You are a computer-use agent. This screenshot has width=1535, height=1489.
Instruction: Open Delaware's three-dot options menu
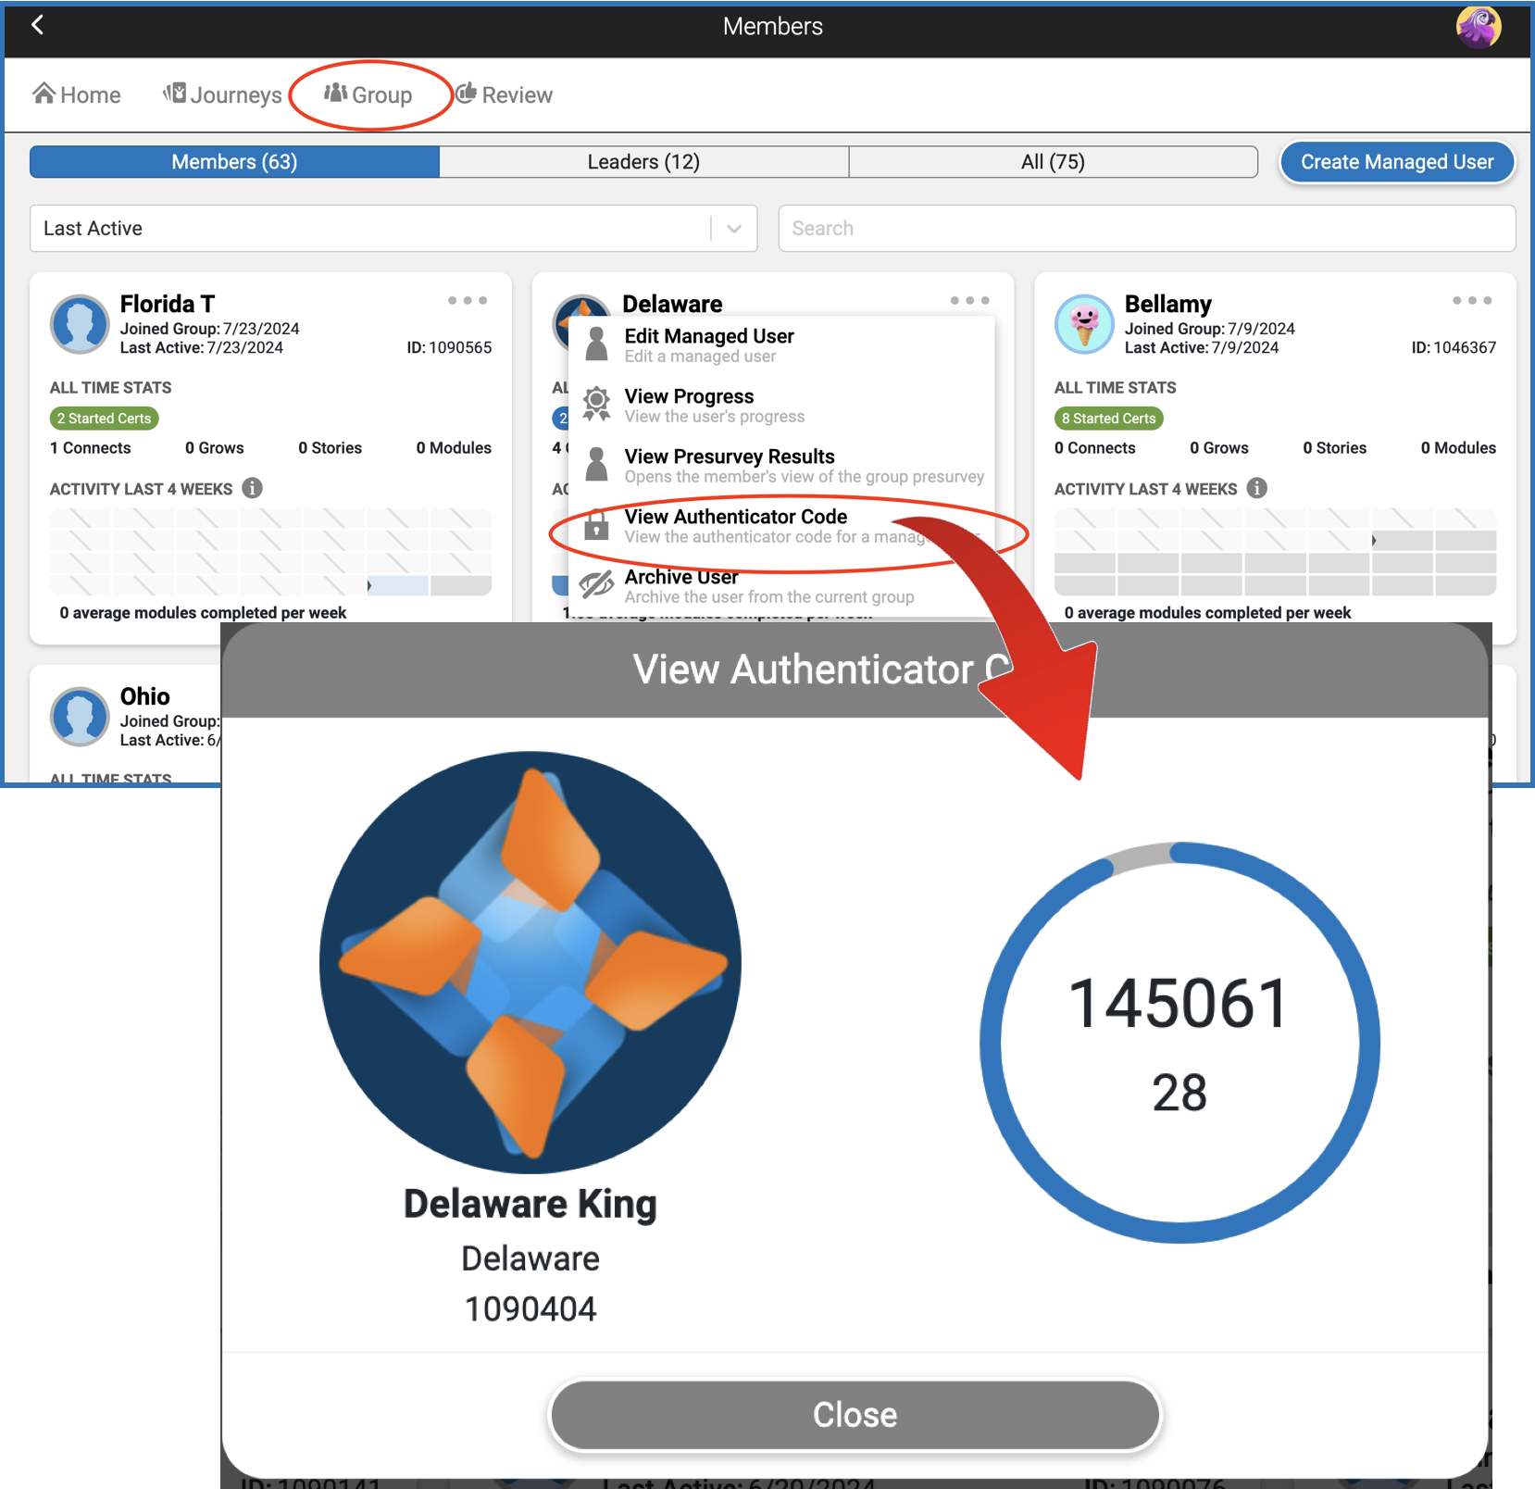tap(969, 301)
